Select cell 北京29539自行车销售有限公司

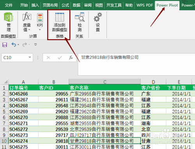[x=105, y=129]
